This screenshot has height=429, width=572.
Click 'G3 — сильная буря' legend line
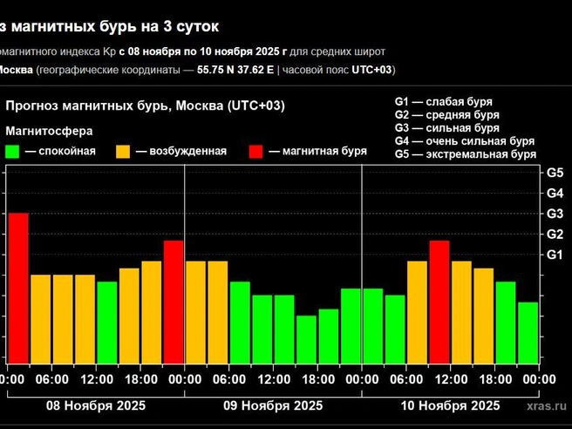click(x=446, y=128)
